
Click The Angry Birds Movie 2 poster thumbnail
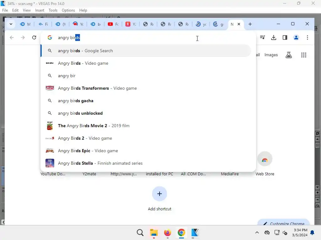point(50,126)
